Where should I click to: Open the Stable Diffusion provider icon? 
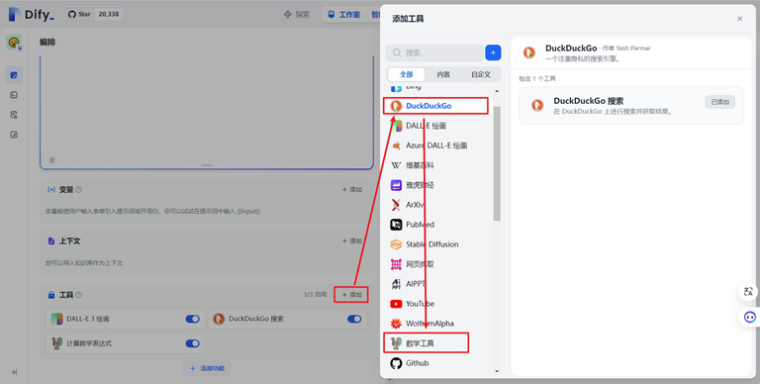tap(397, 244)
